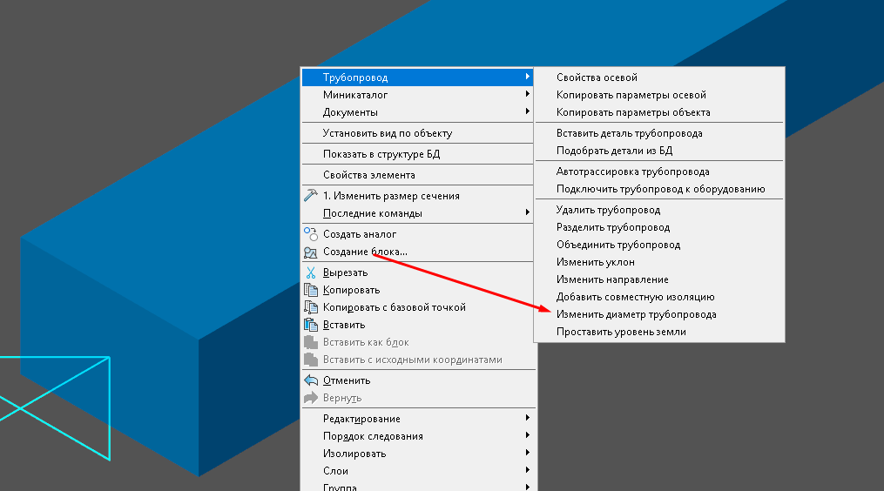This screenshot has height=491, width=884.
Task: Open the Редактирование submenu
Action: [x=361, y=419]
